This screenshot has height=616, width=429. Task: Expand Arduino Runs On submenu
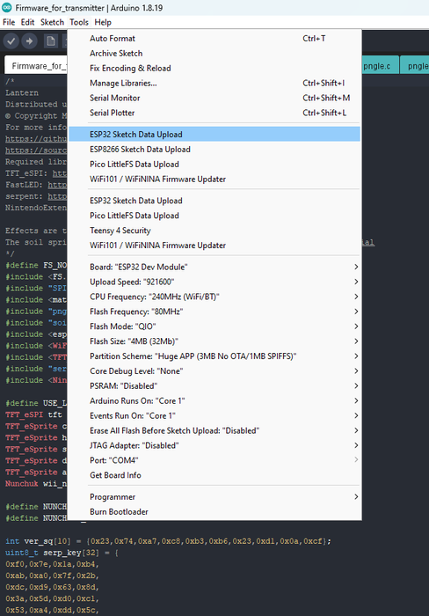pos(214,401)
